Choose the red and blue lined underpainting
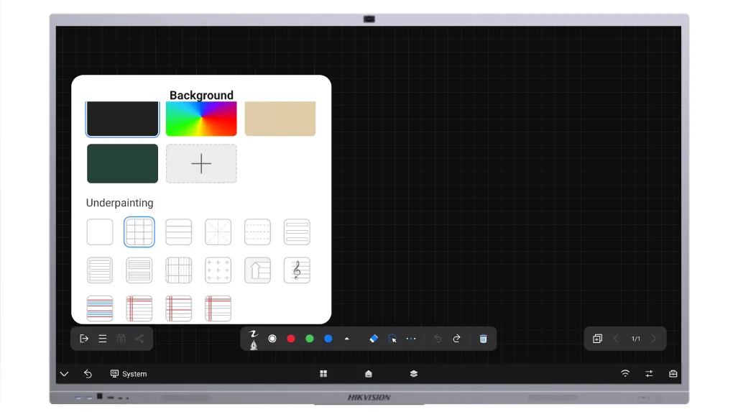The width and height of the screenshot is (733, 412). 100,308
